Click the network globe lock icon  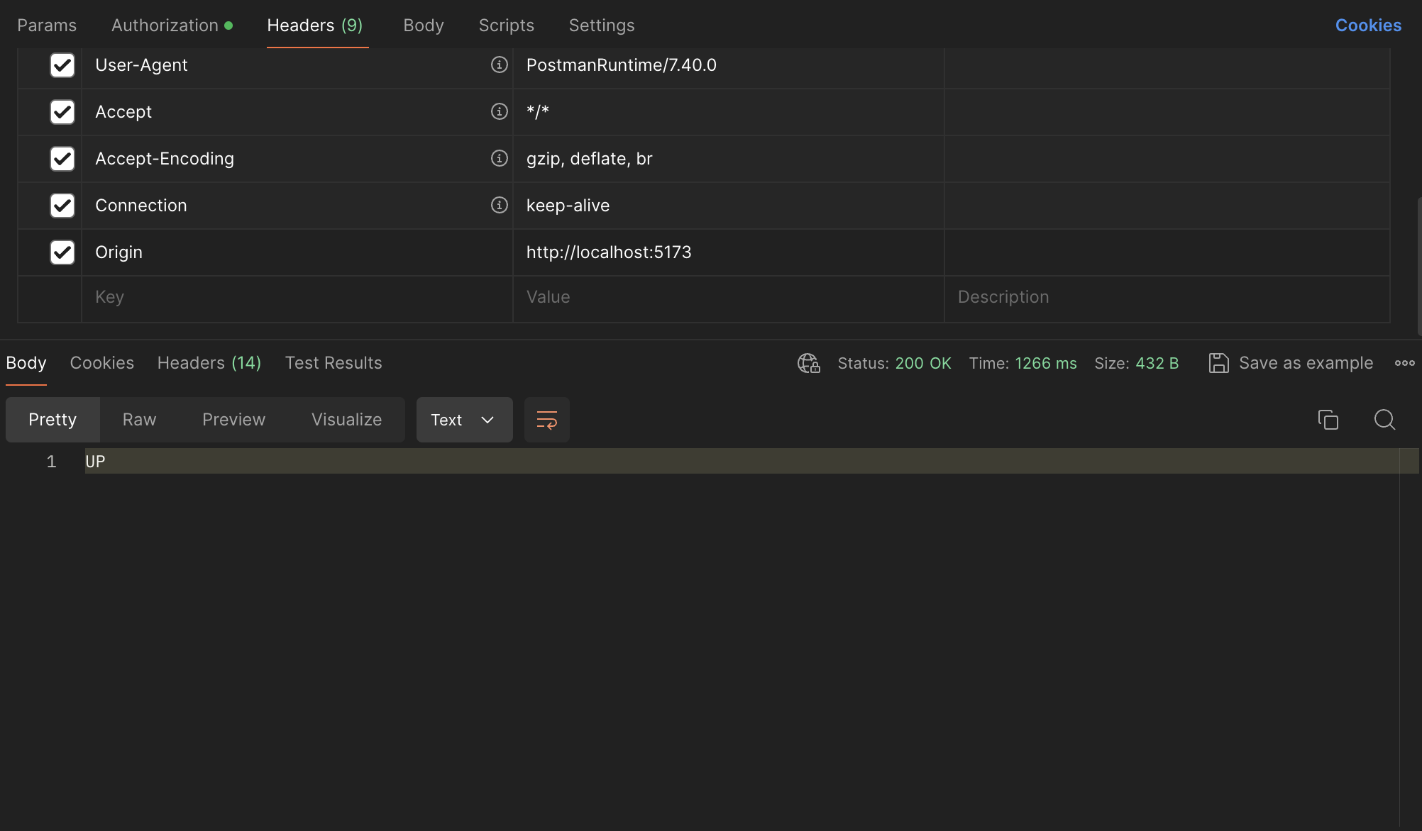808,363
